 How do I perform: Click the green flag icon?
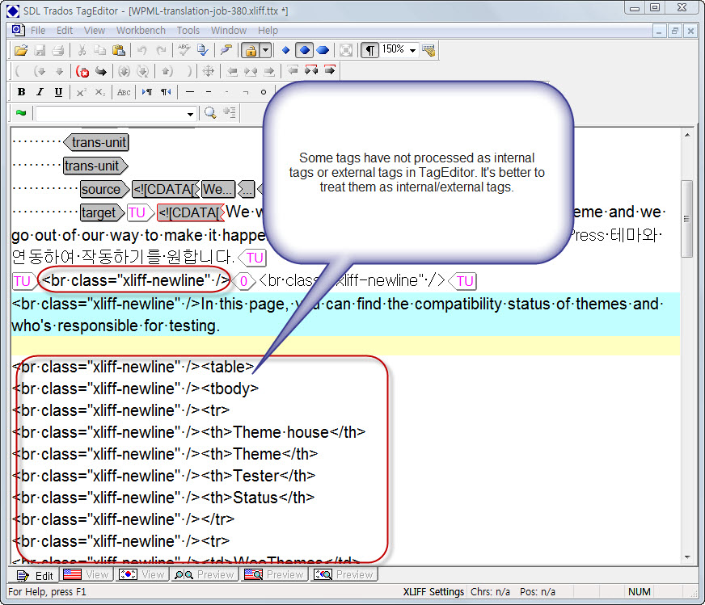coord(21,113)
